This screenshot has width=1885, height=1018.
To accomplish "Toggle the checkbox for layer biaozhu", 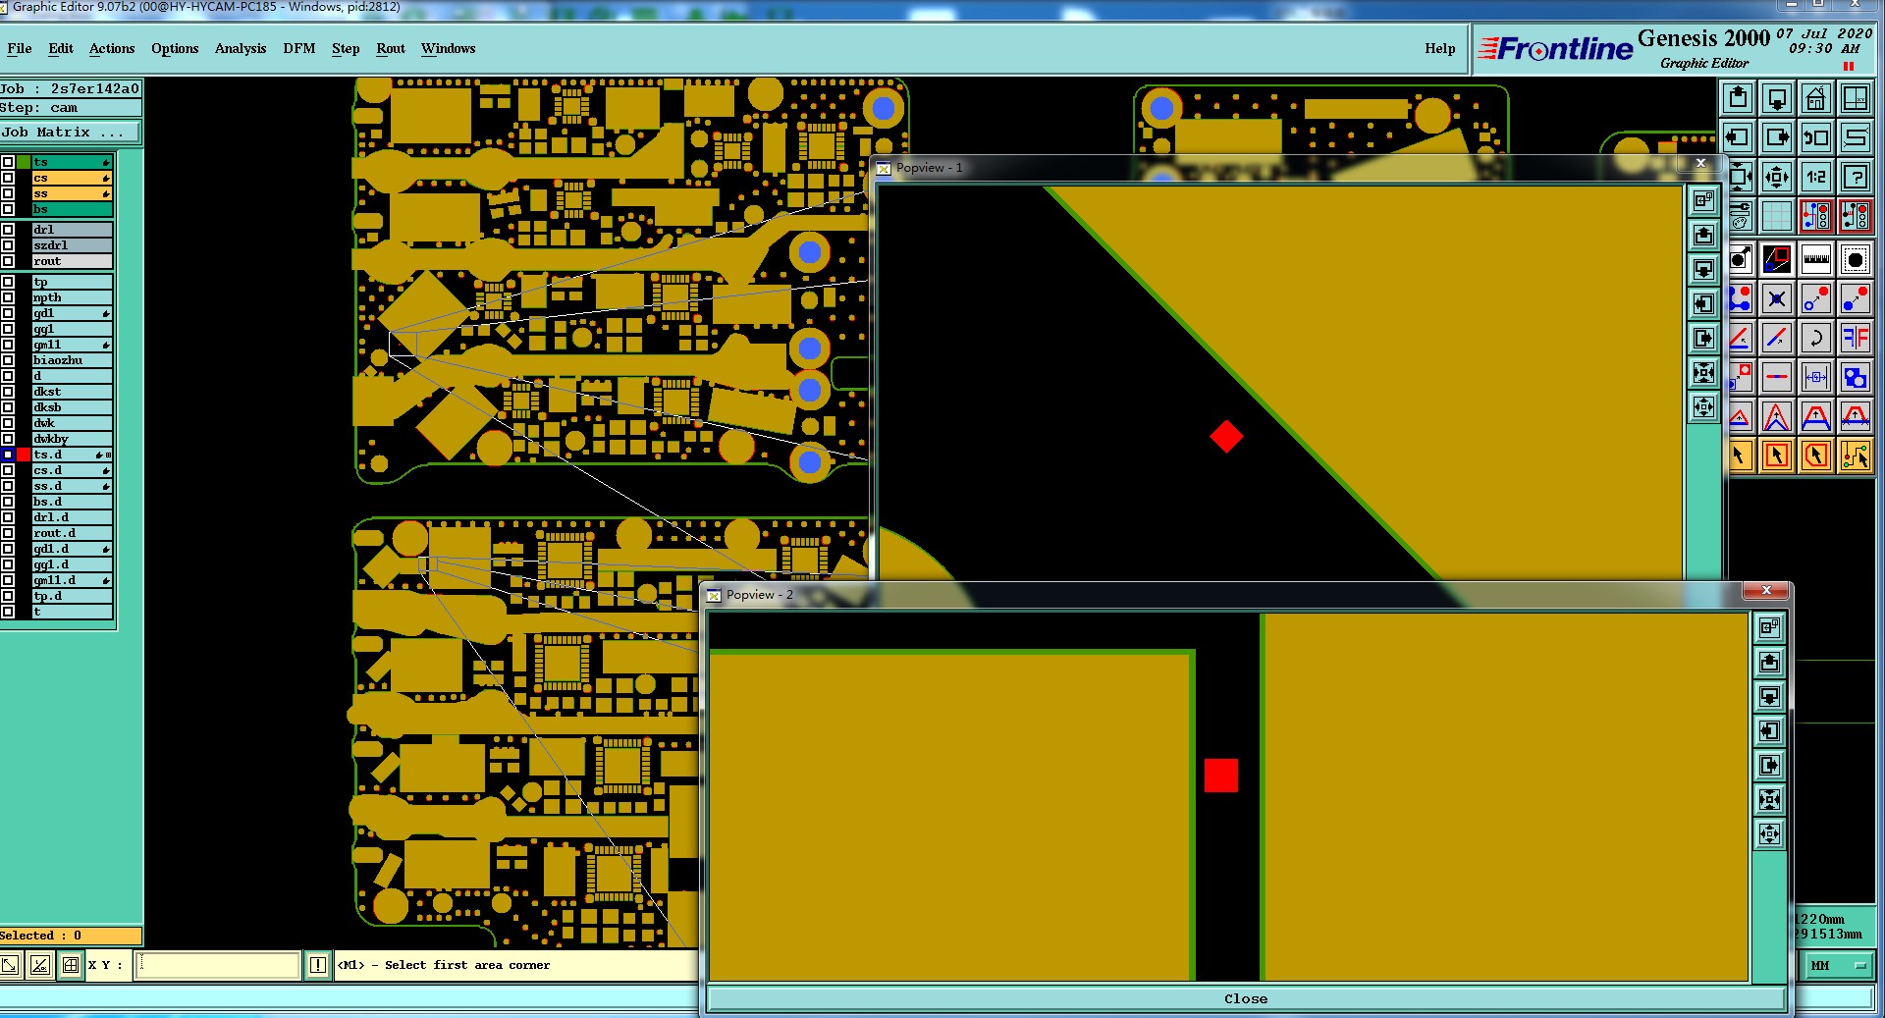I will (8, 360).
